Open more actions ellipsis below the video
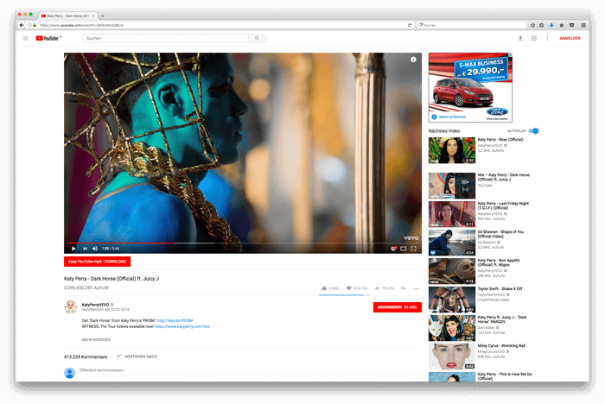Image resolution: width=605 pixels, height=404 pixels. (416, 288)
